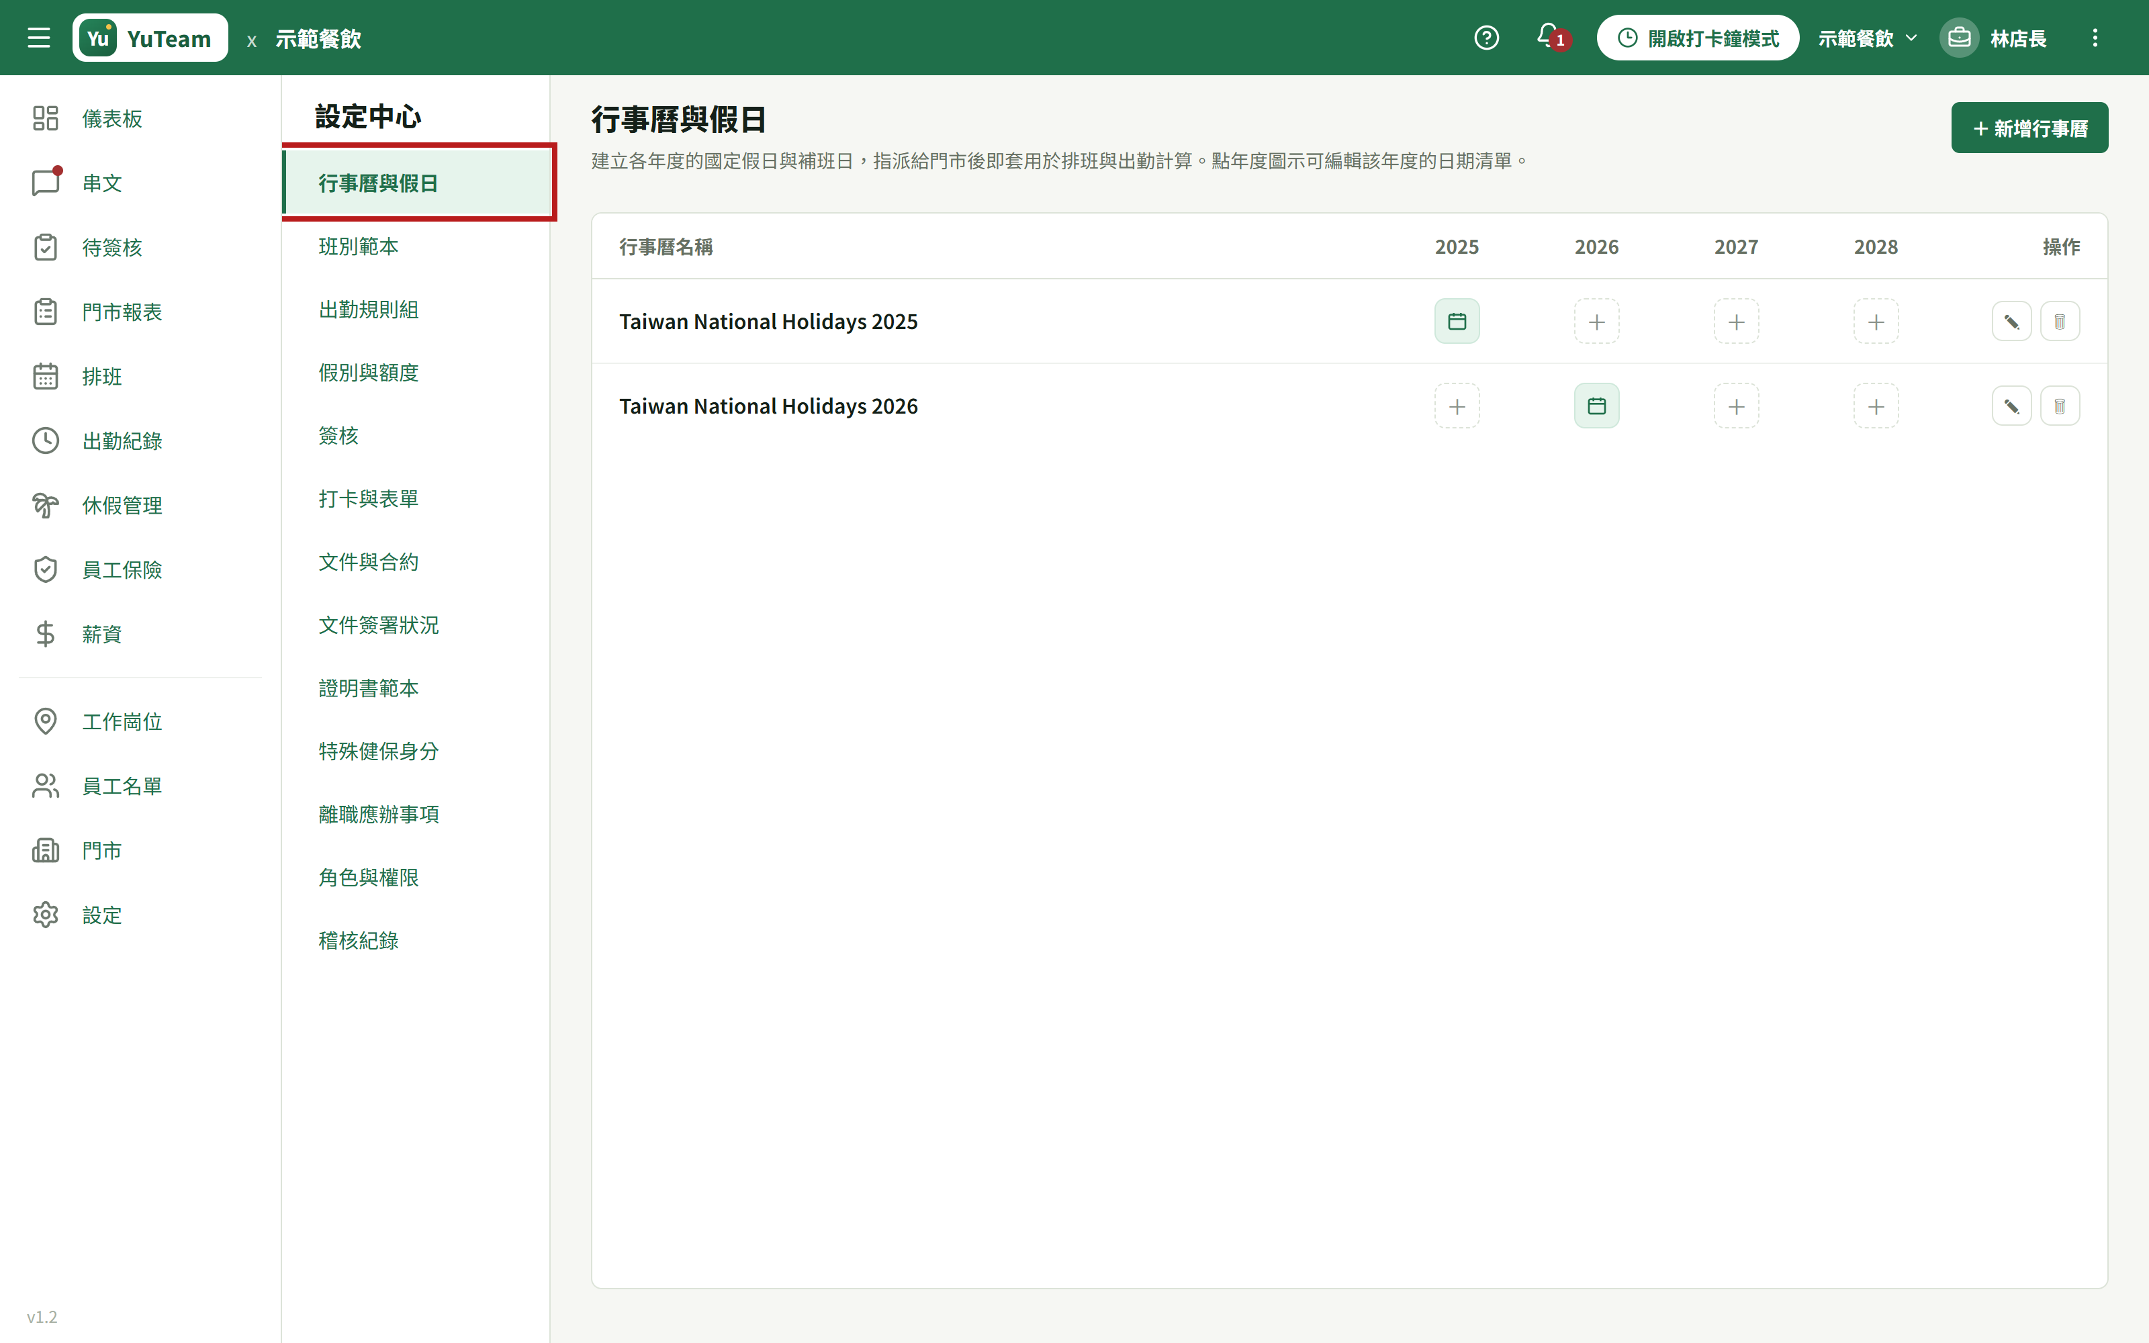Open the 林店長 user profile
2149x1343 pixels.
tap(1995, 38)
